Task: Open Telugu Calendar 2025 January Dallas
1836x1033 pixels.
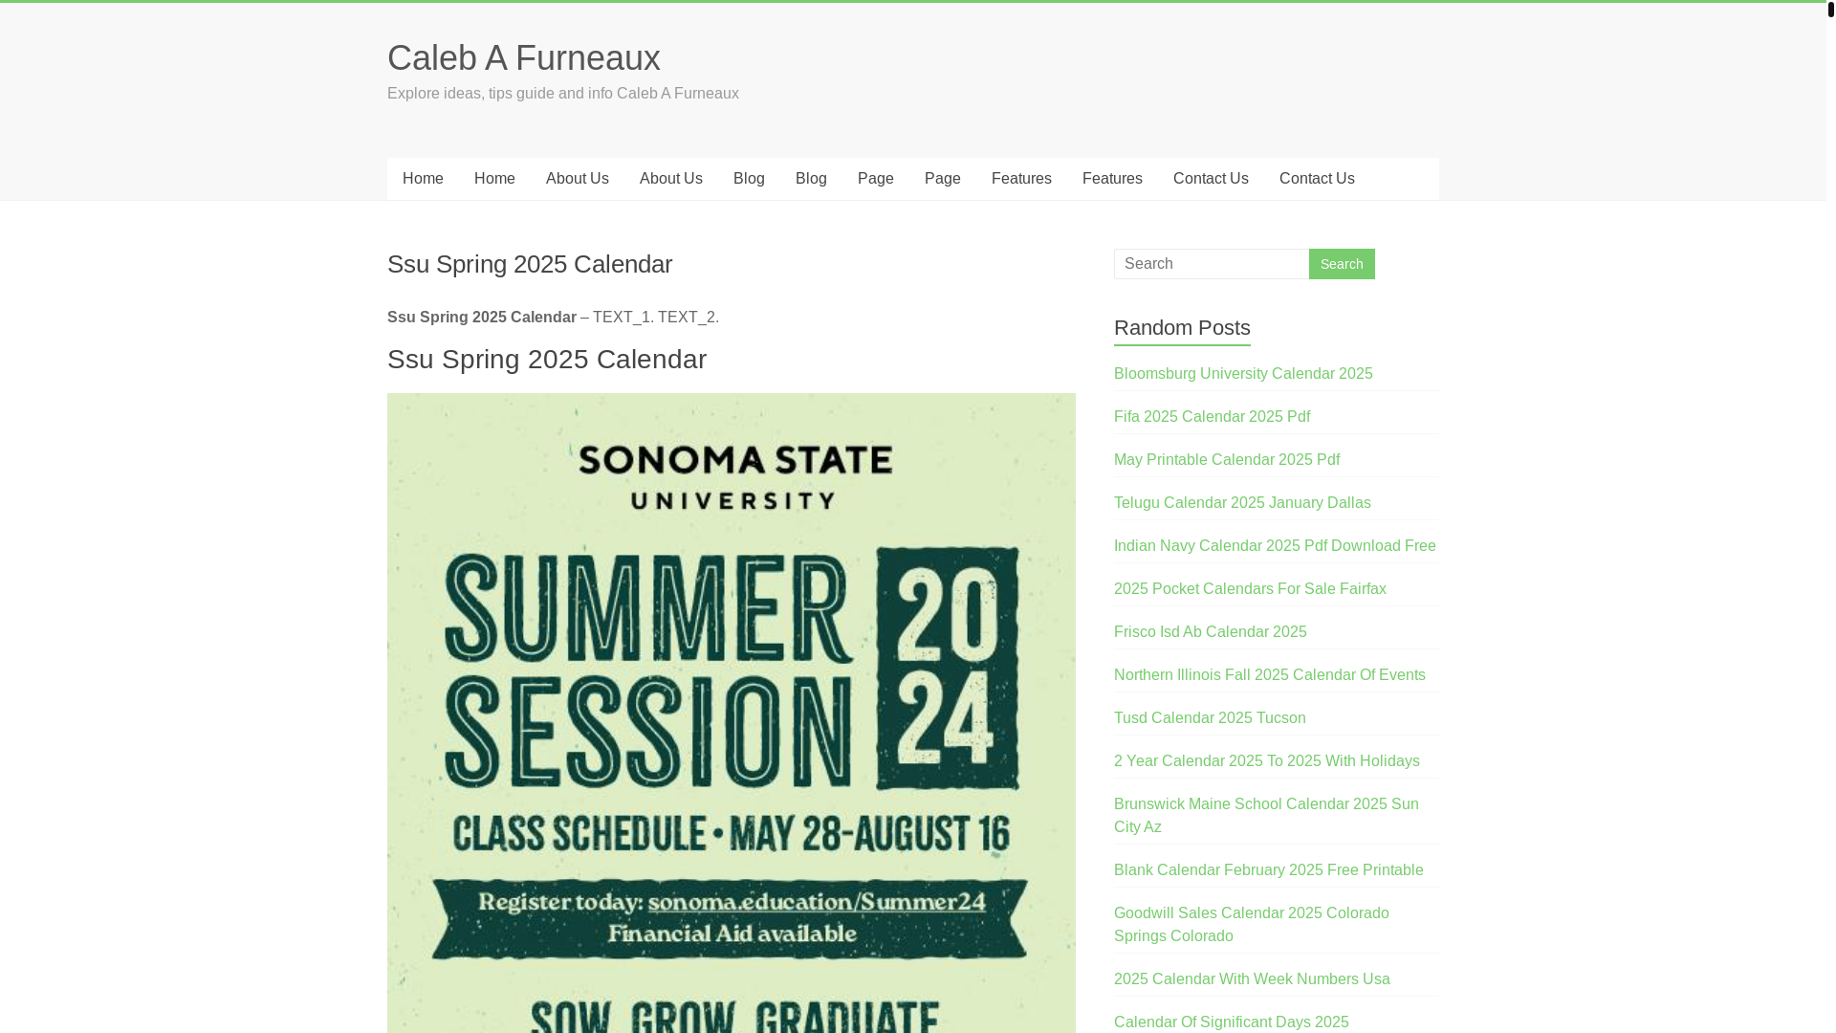Action: point(1242,503)
